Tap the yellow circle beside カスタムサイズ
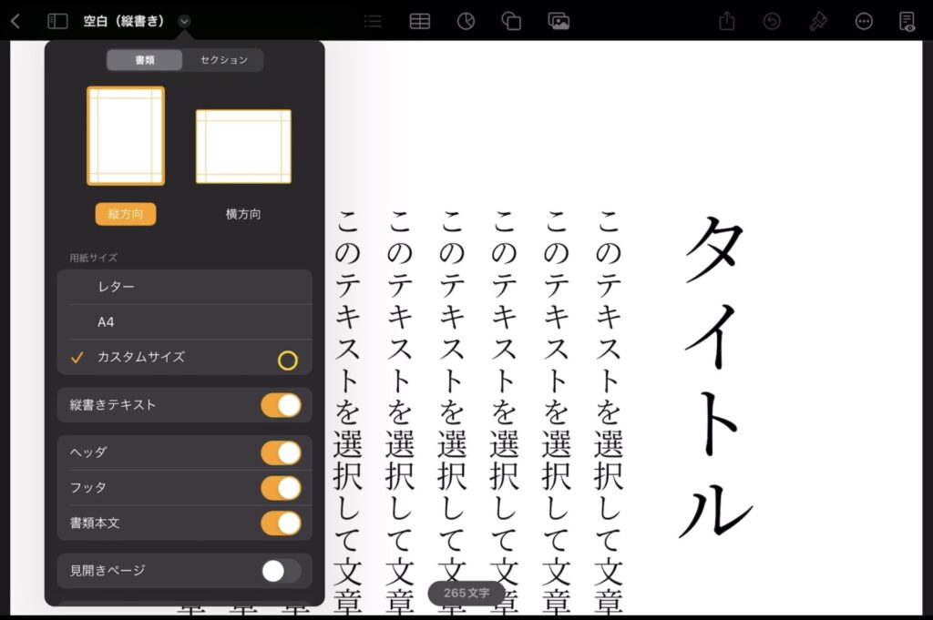This screenshot has height=620, width=933. [287, 361]
